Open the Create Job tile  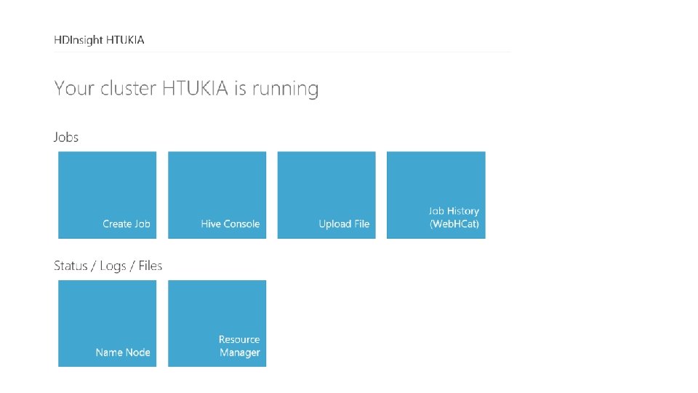pyautogui.click(x=108, y=195)
